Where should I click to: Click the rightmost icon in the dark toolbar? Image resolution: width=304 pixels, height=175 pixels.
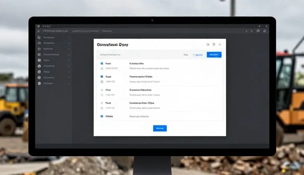coord(265,31)
